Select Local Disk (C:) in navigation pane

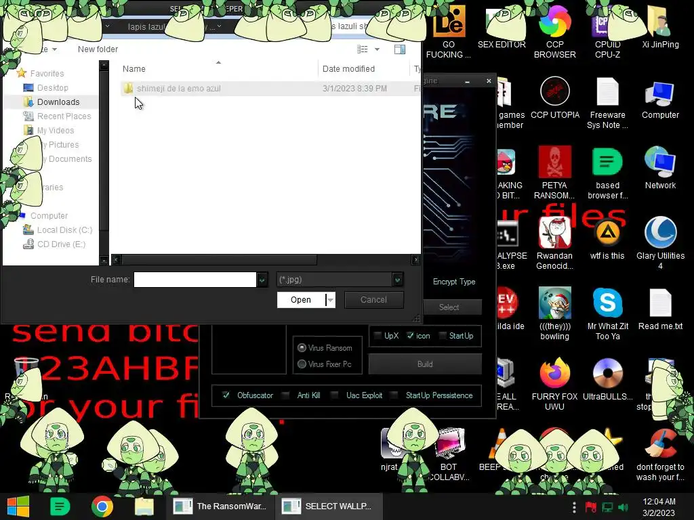(x=64, y=230)
